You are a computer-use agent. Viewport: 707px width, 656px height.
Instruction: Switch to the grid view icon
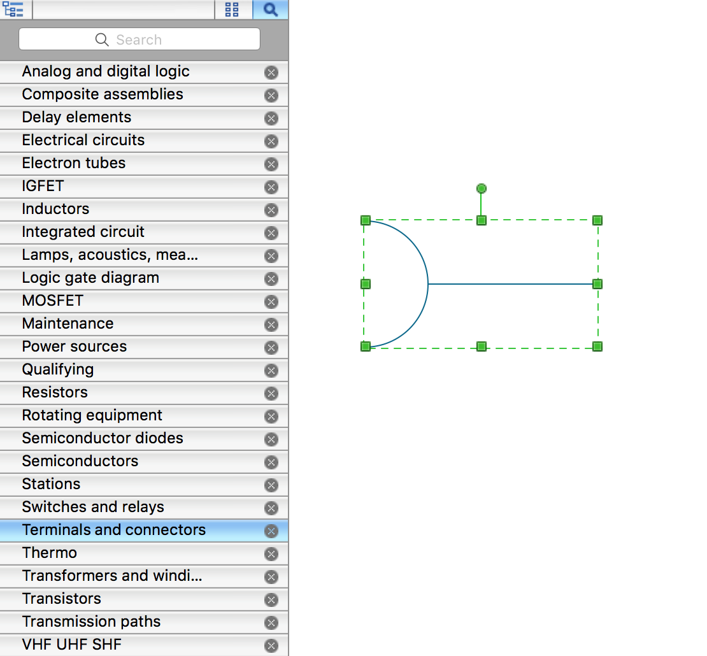[232, 9]
